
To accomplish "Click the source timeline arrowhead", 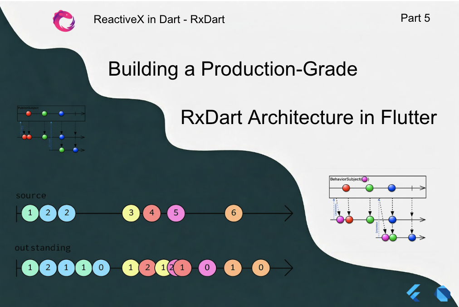I will (288, 213).
